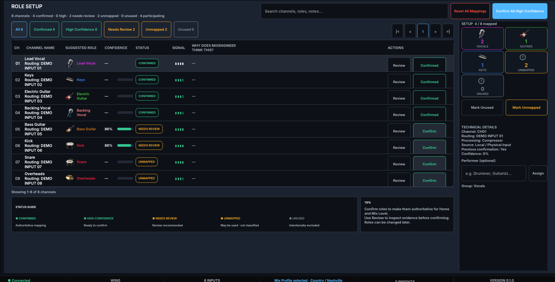Click the signal meter for Kick row
This screenshot has height=282, width=555.
(x=179, y=146)
